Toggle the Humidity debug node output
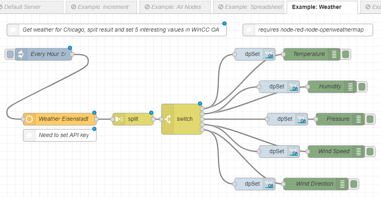381x197 pixels. (x=361, y=87)
